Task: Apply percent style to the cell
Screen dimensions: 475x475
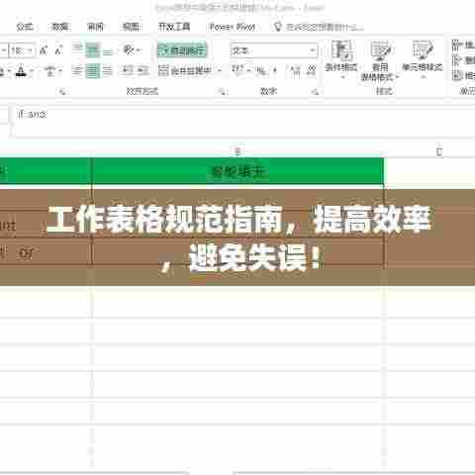Action: click(x=261, y=70)
